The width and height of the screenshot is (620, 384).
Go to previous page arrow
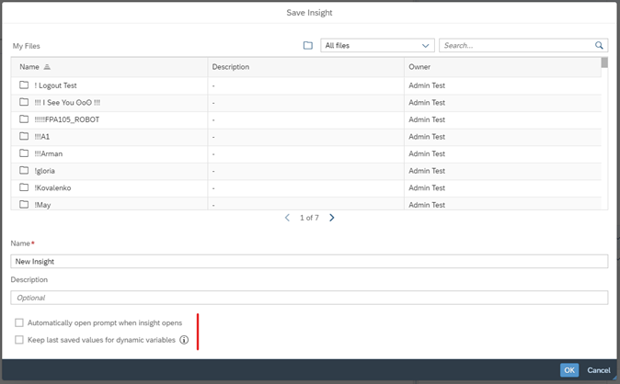(x=287, y=218)
